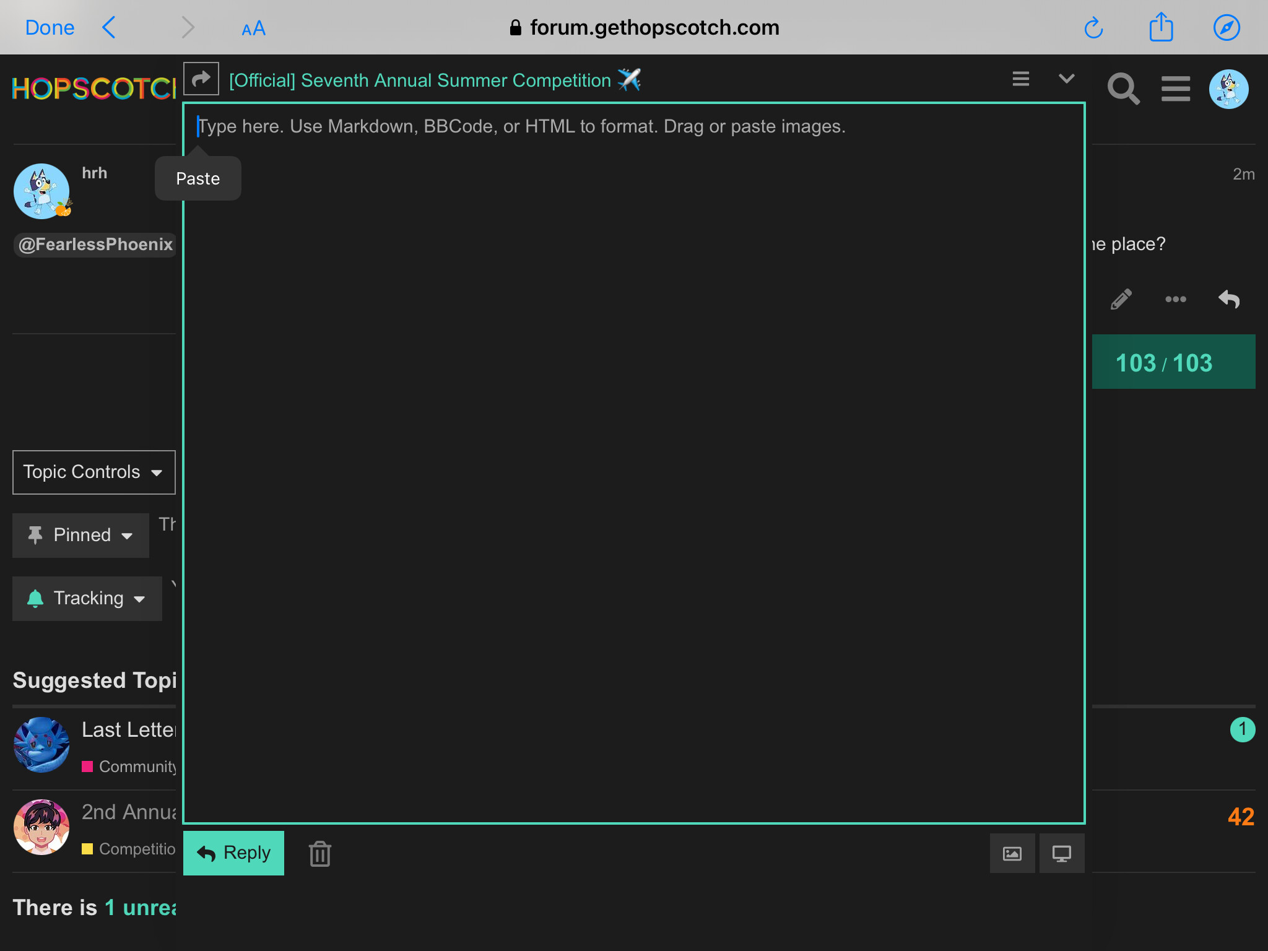The width and height of the screenshot is (1268, 951).
Task: Open the forum hamburger menu
Action: tap(1175, 89)
